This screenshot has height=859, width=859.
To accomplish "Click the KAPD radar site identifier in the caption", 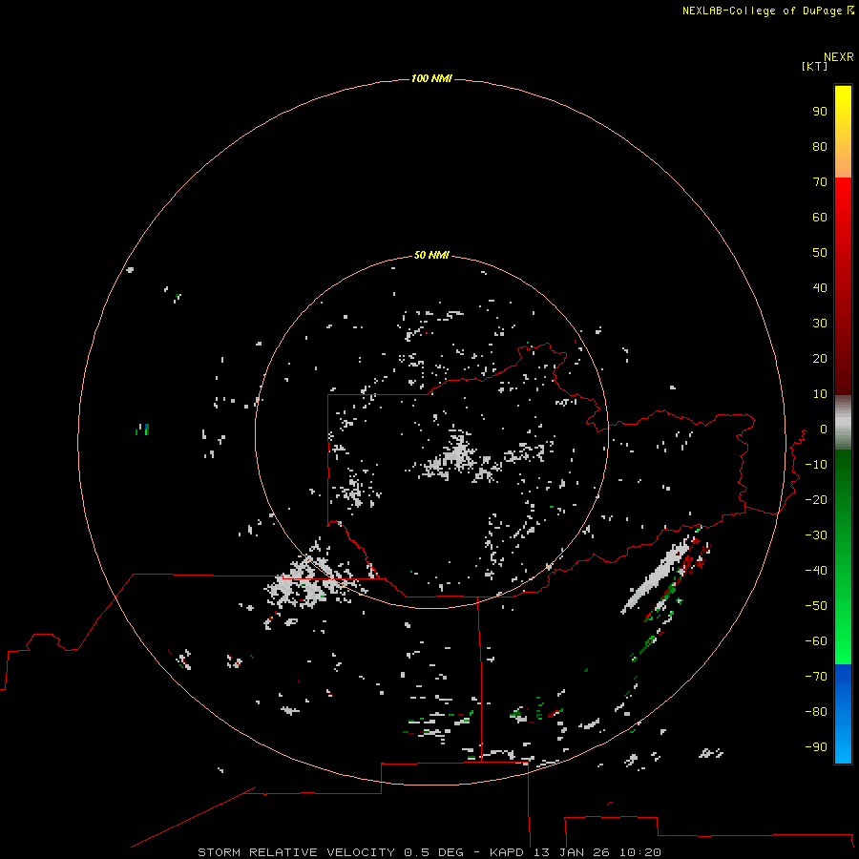I will [x=508, y=852].
